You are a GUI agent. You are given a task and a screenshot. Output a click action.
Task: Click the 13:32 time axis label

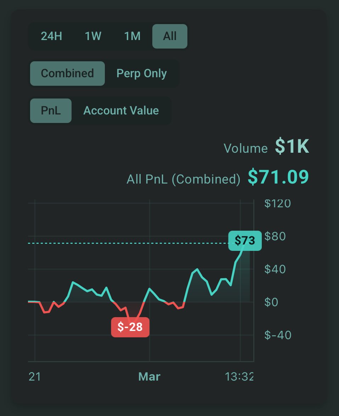pyautogui.click(x=239, y=376)
